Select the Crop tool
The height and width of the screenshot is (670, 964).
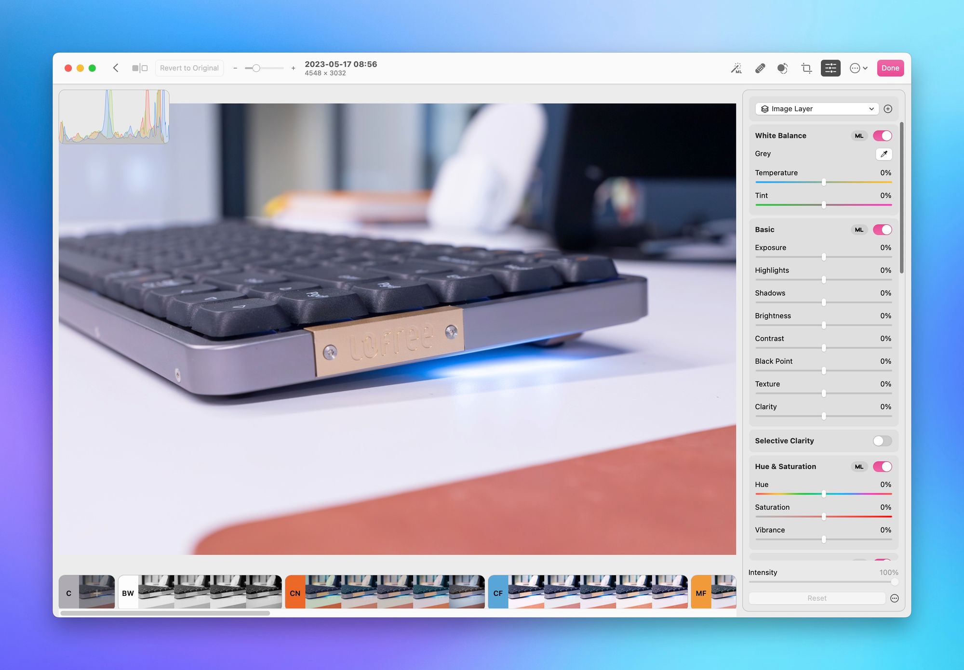coord(806,68)
